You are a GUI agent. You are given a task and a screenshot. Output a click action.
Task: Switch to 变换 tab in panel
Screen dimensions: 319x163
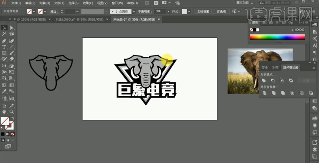pos(265,68)
